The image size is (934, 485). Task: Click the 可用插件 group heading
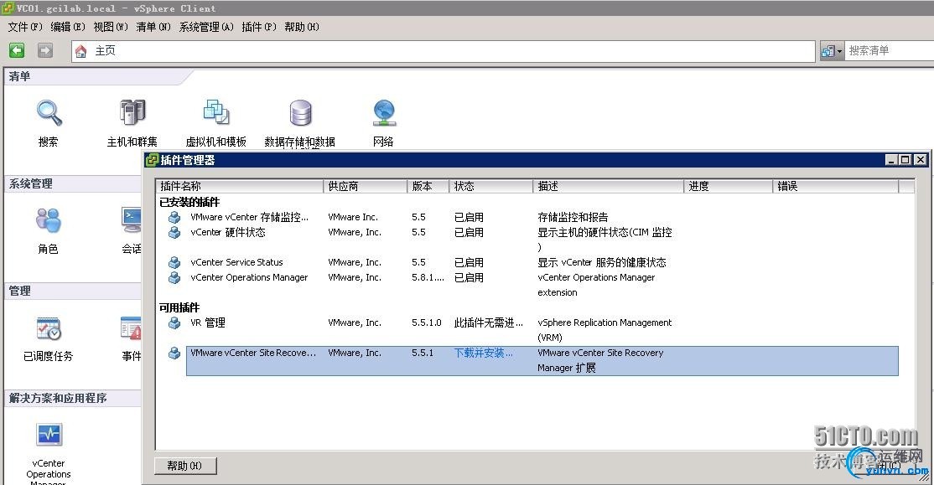click(x=179, y=307)
